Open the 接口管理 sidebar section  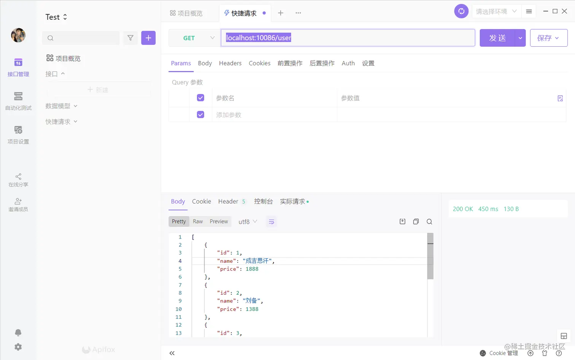point(18,68)
